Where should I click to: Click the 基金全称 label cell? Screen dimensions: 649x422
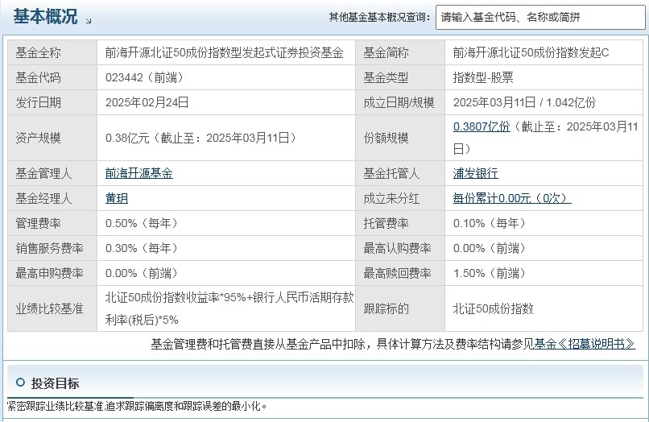[x=52, y=52]
